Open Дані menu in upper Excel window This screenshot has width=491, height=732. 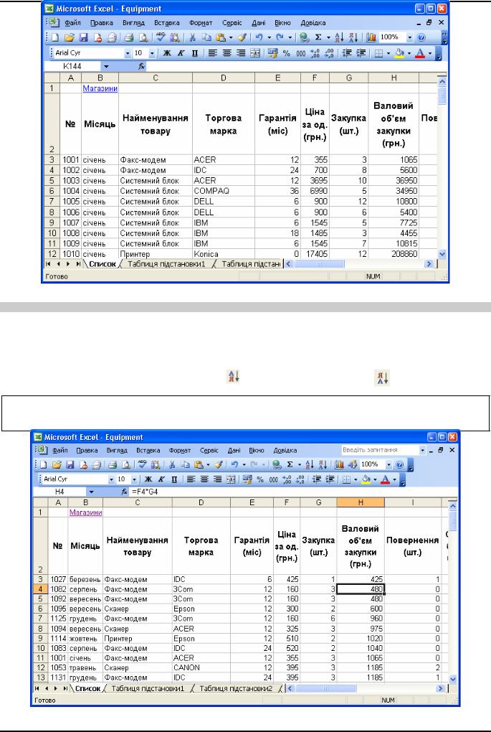pyautogui.click(x=258, y=22)
